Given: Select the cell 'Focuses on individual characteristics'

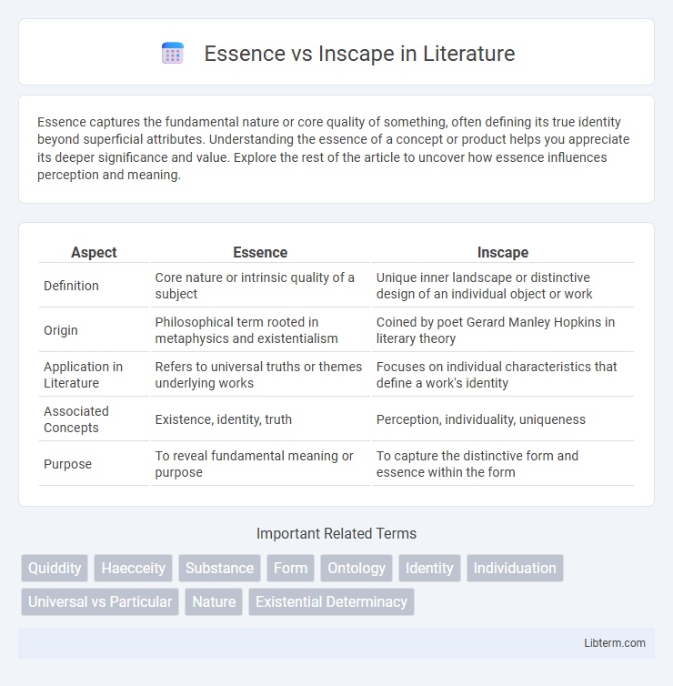Looking at the screenshot, I should pyautogui.click(x=503, y=375).
